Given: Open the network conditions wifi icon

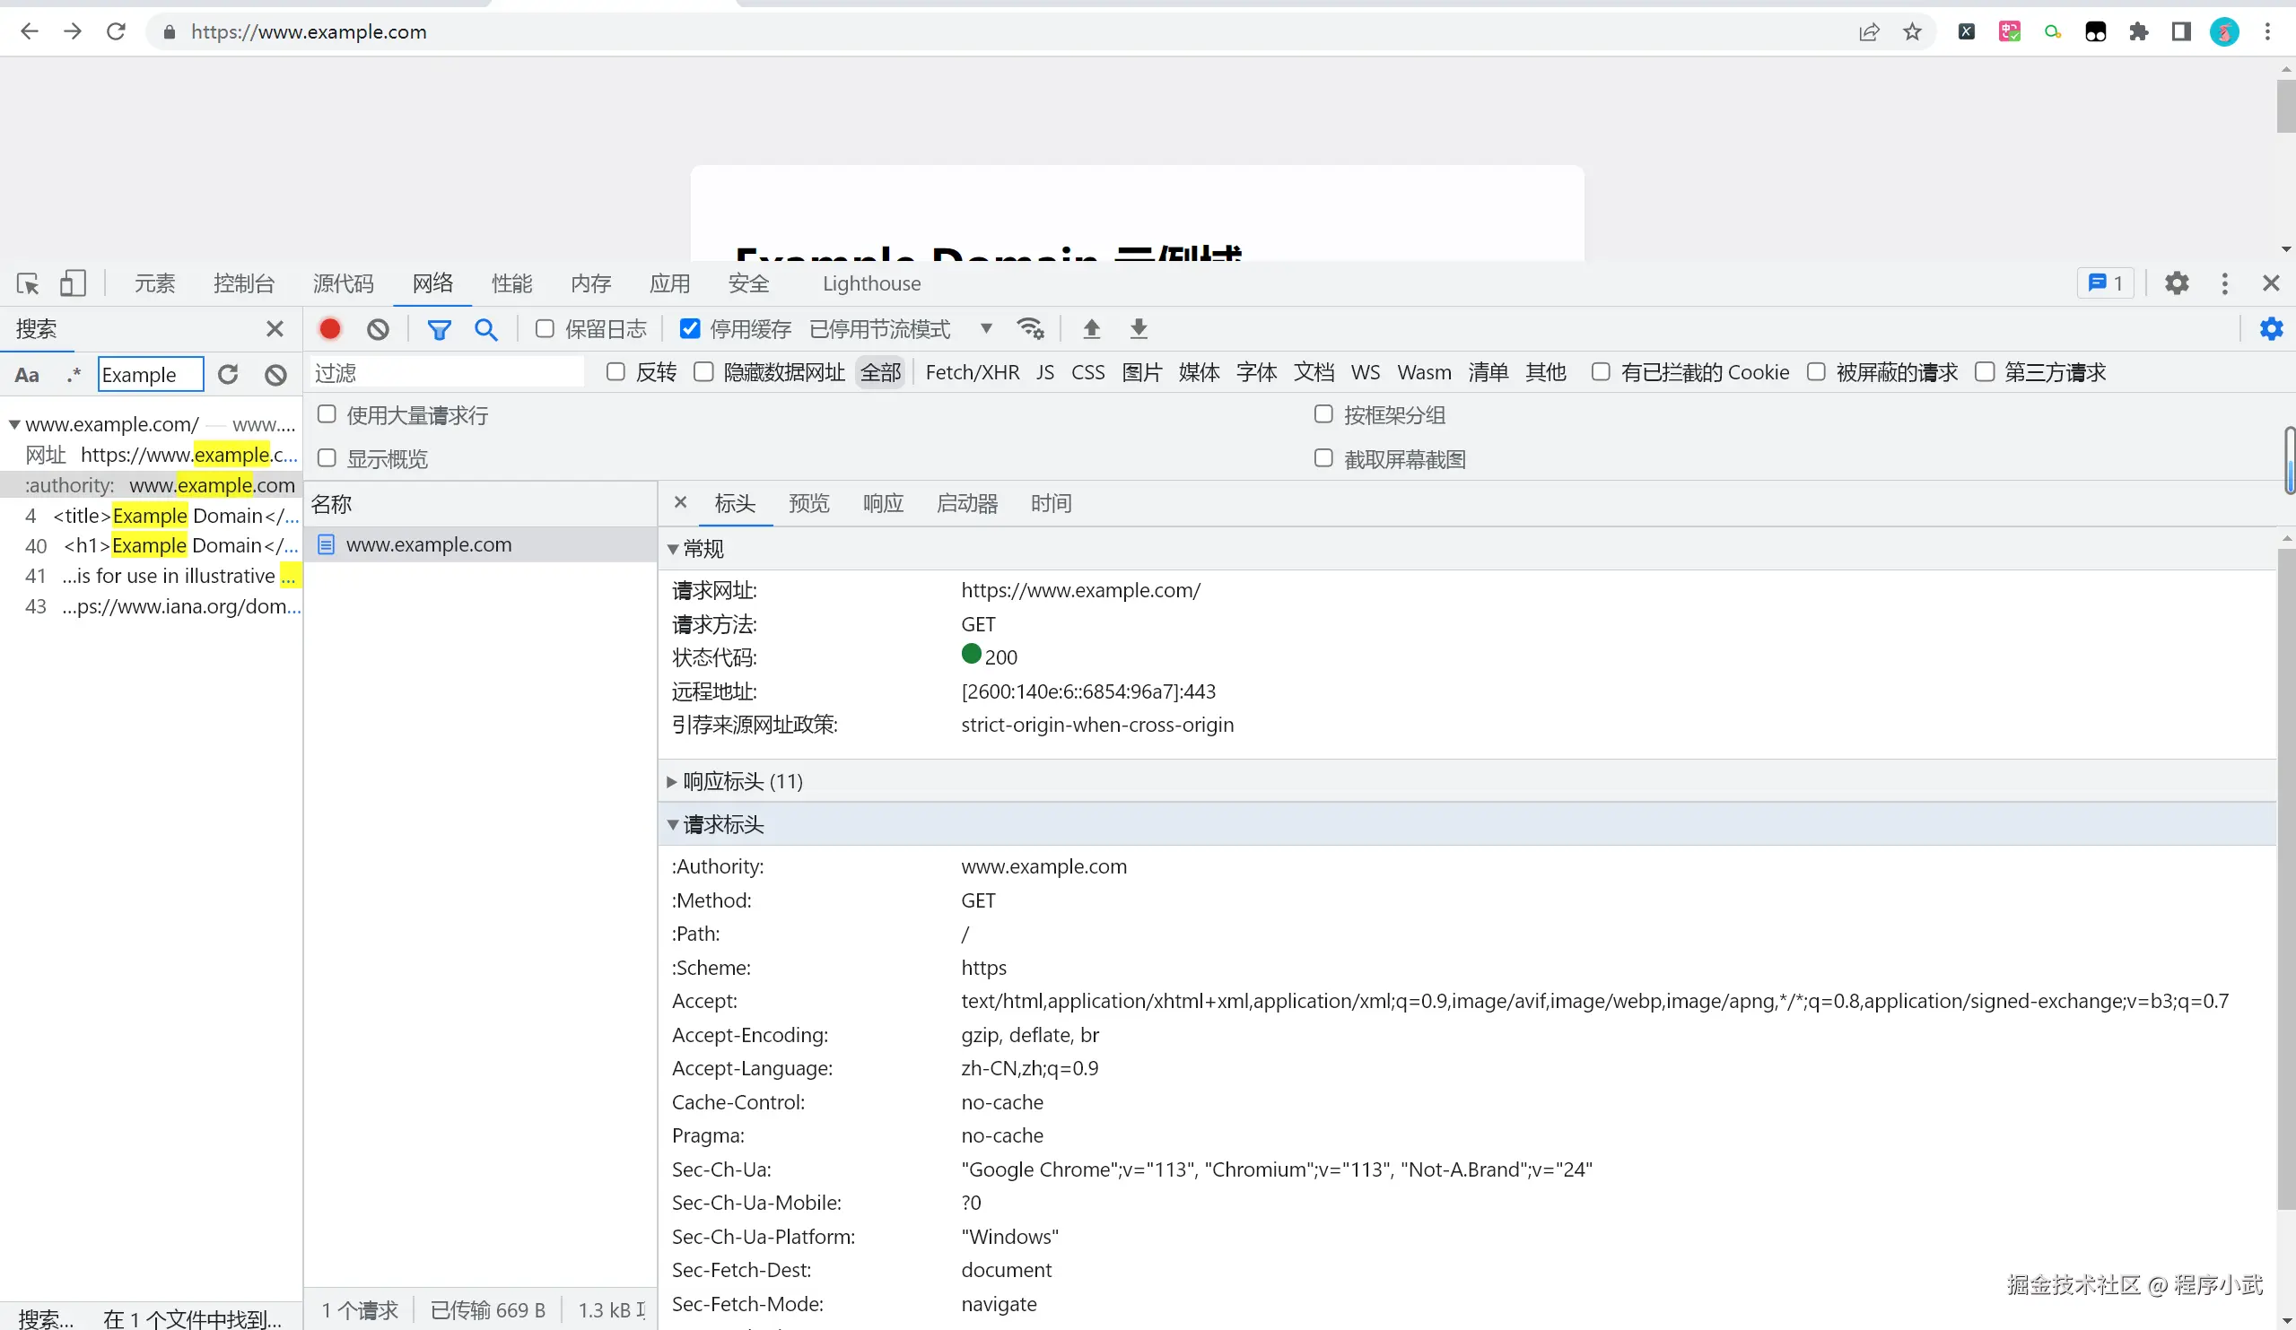Looking at the screenshot, I should [x=1031, y=329].
